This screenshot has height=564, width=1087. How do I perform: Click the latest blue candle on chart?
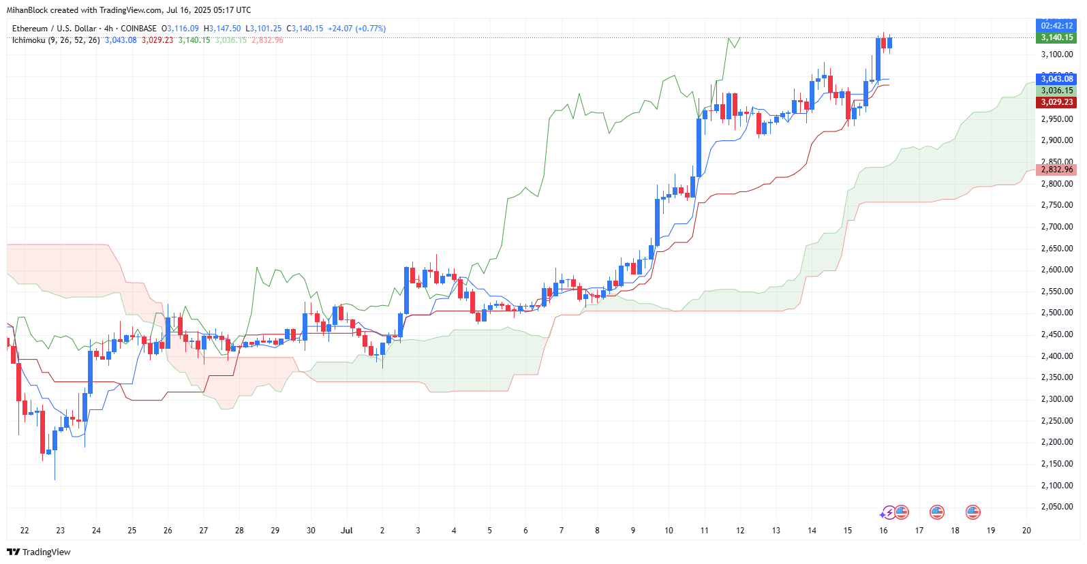[x=889, y=43]
